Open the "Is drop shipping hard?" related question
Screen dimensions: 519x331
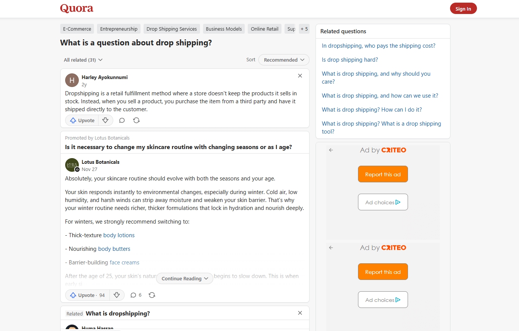pos(350,59)
